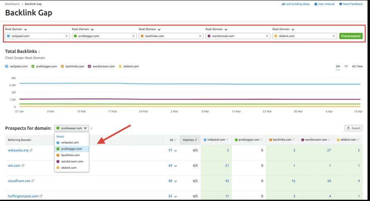This screenshot has width=370, height=201.
Task: Open wix.com external link icon
Action: (x=23, y=166)
